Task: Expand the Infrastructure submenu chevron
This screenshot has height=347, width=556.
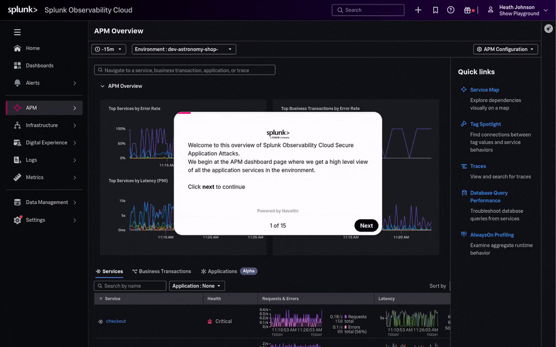Action: click(75, 125)
